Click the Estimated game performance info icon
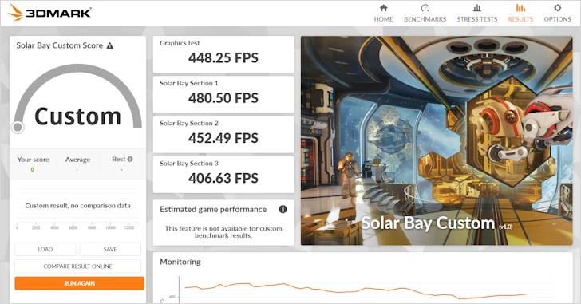The height and width of the screenshot is (304, 581). (x=283, y=209)
